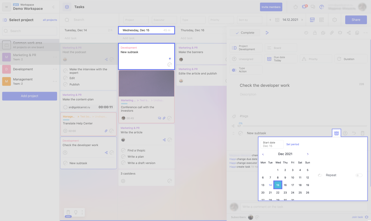The image size is (371, 221).
Task: Select the Development project in sidebar
Action: point(23,69)
